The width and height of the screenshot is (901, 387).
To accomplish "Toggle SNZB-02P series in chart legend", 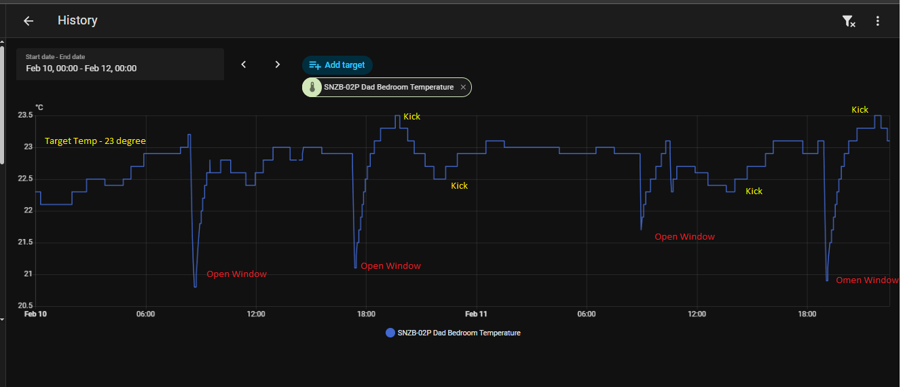I will [458, 333].
